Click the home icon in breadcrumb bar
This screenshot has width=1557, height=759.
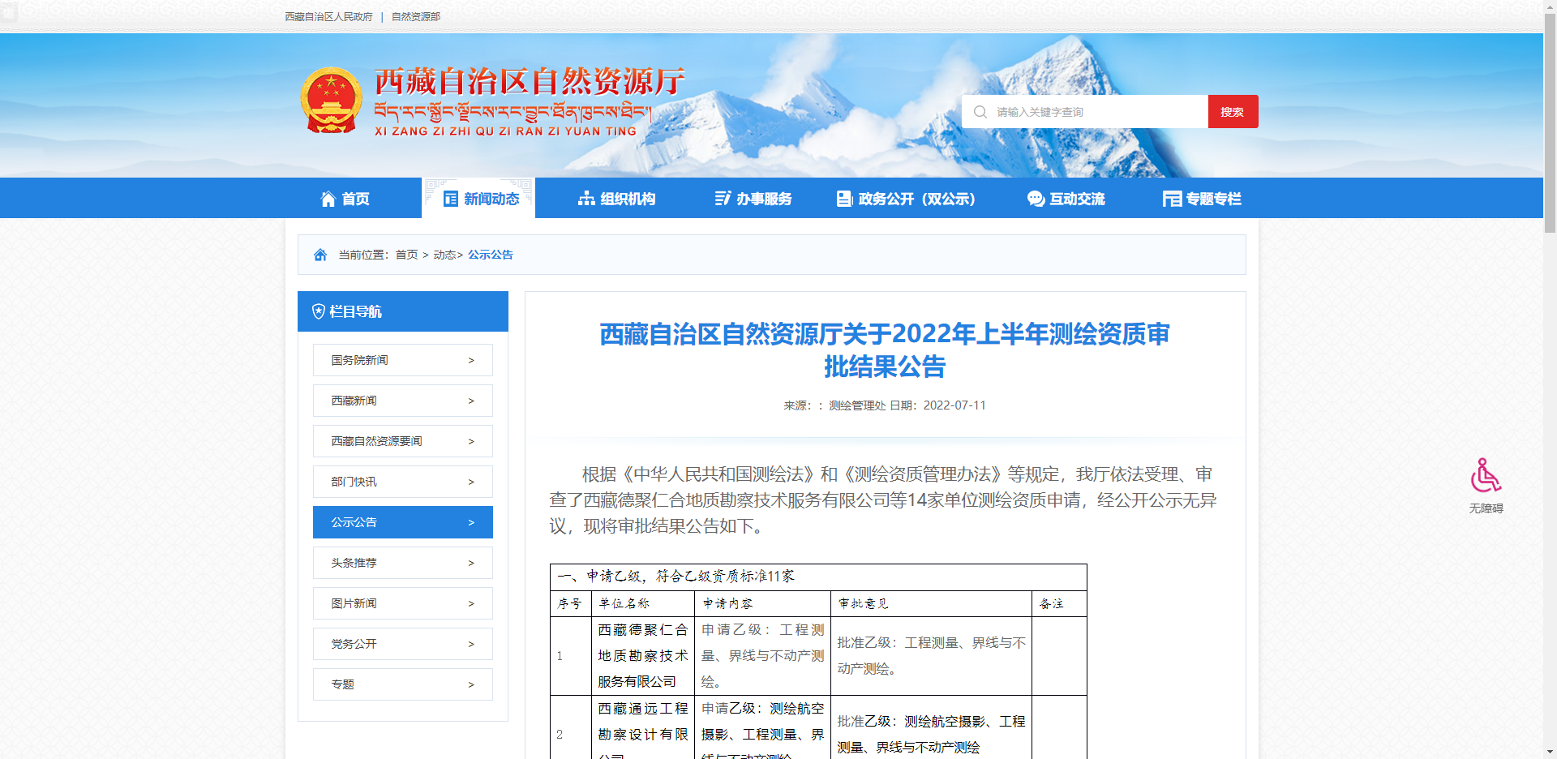(x=320, y=255)
